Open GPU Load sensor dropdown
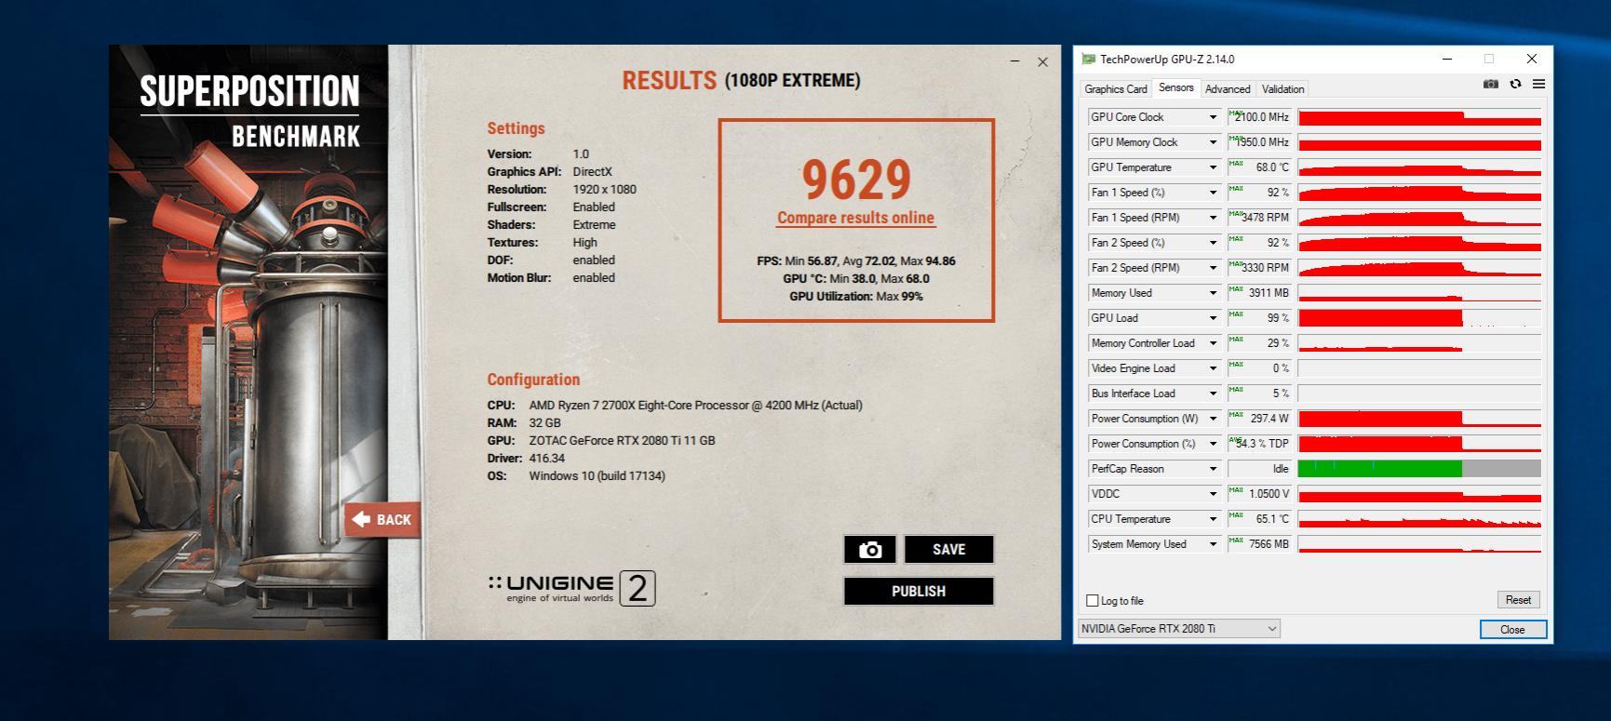 click(x=1213, y=318)
